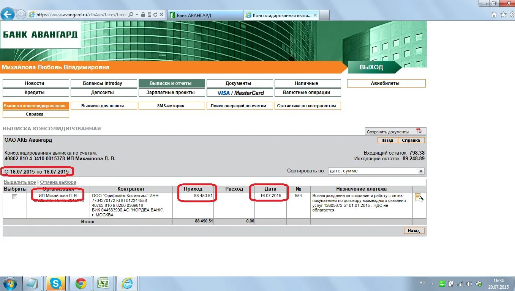Open the Депозиты menu
Screen dimensions: 515x291
click(104, 92)
